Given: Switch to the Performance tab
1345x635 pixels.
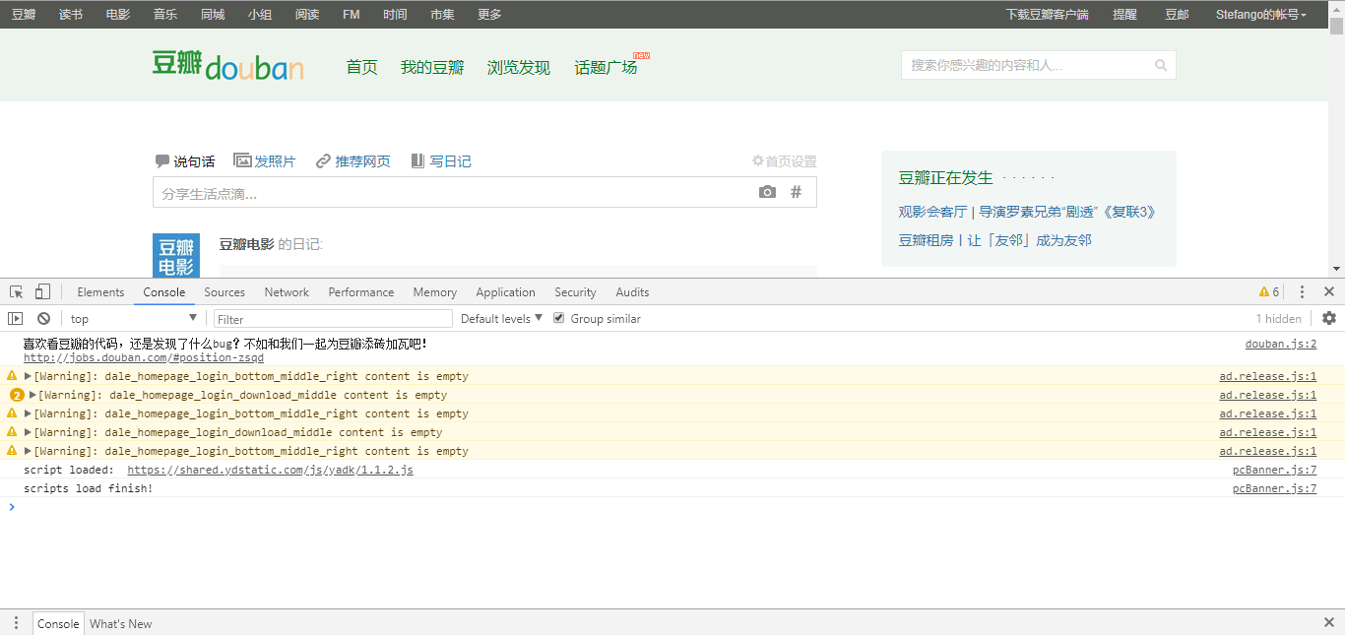Looking at the screenshot, I should point(361,292).
